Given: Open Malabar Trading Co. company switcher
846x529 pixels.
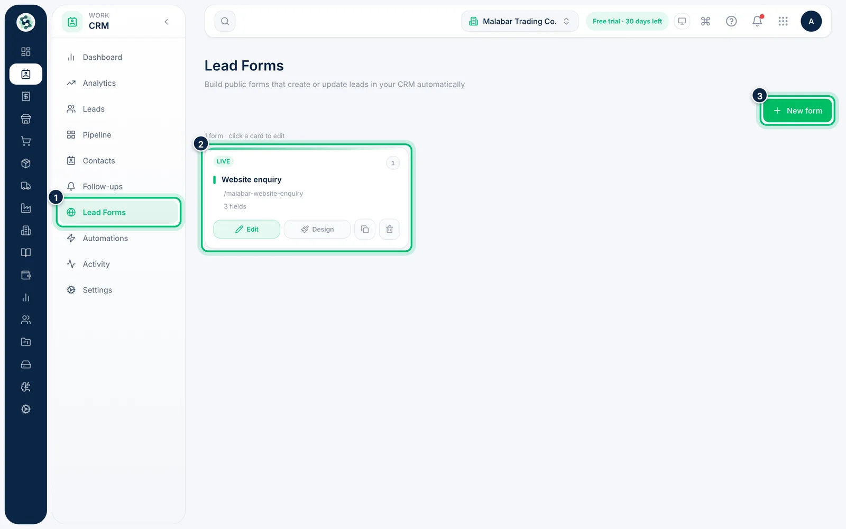Looking at the screenshot, I should [520, 21].
